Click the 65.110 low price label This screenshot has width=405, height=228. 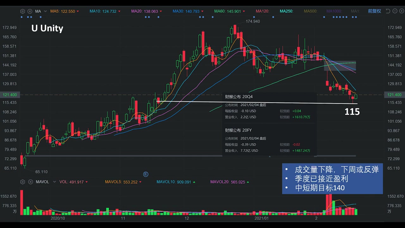click(41, 172)
